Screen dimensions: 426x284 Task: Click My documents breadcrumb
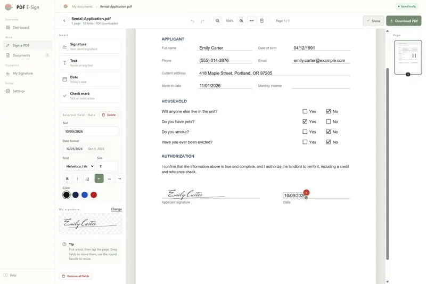82,6
